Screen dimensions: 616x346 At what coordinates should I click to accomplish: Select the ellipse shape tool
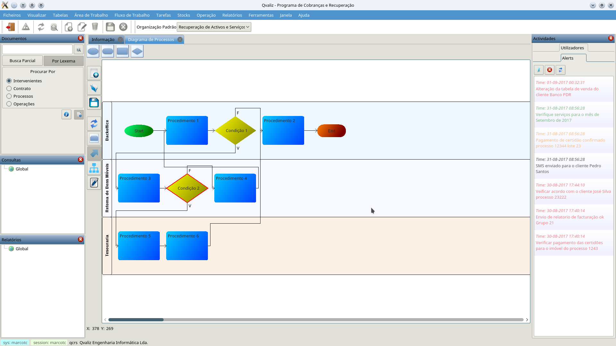(93, 51)
